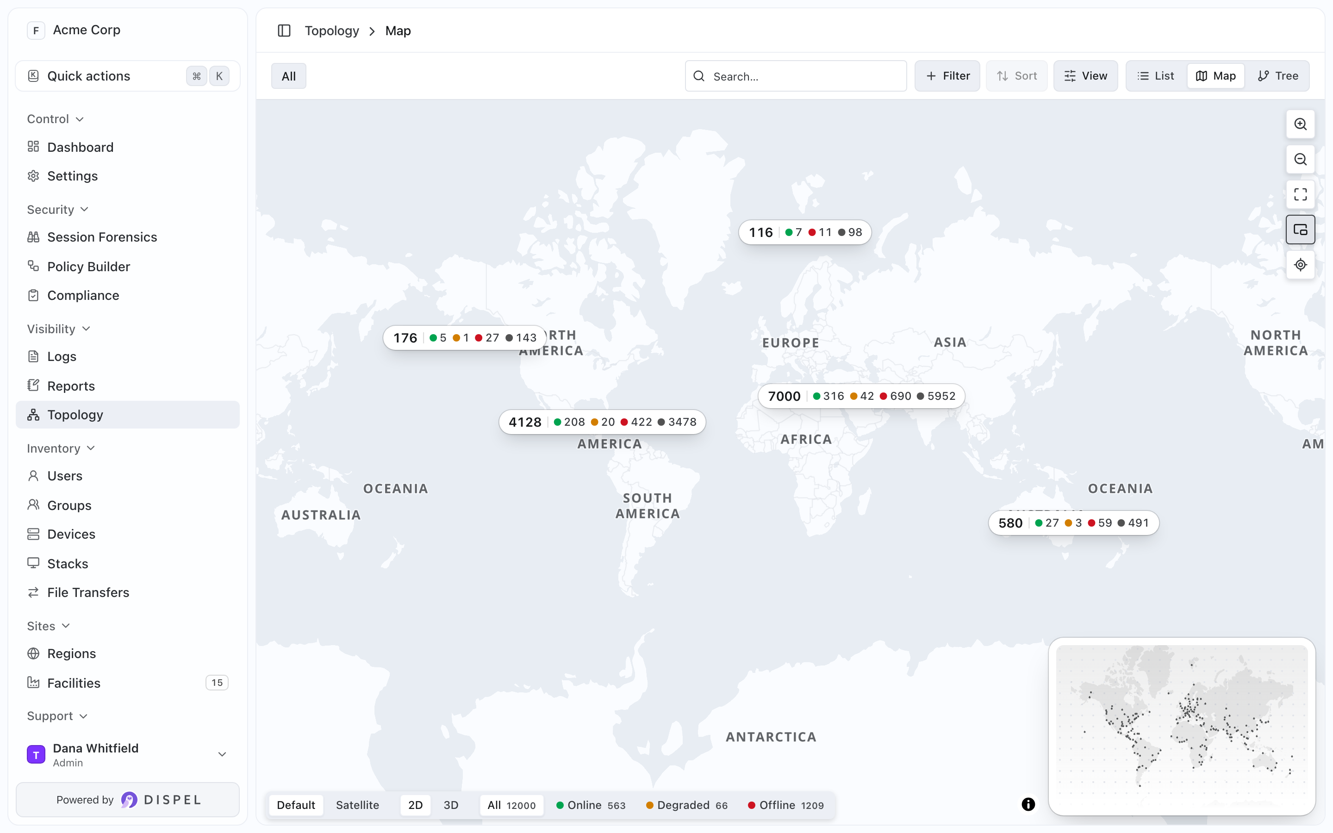Open Regions page
The image size is (1333, 833).
coord(128,653)
